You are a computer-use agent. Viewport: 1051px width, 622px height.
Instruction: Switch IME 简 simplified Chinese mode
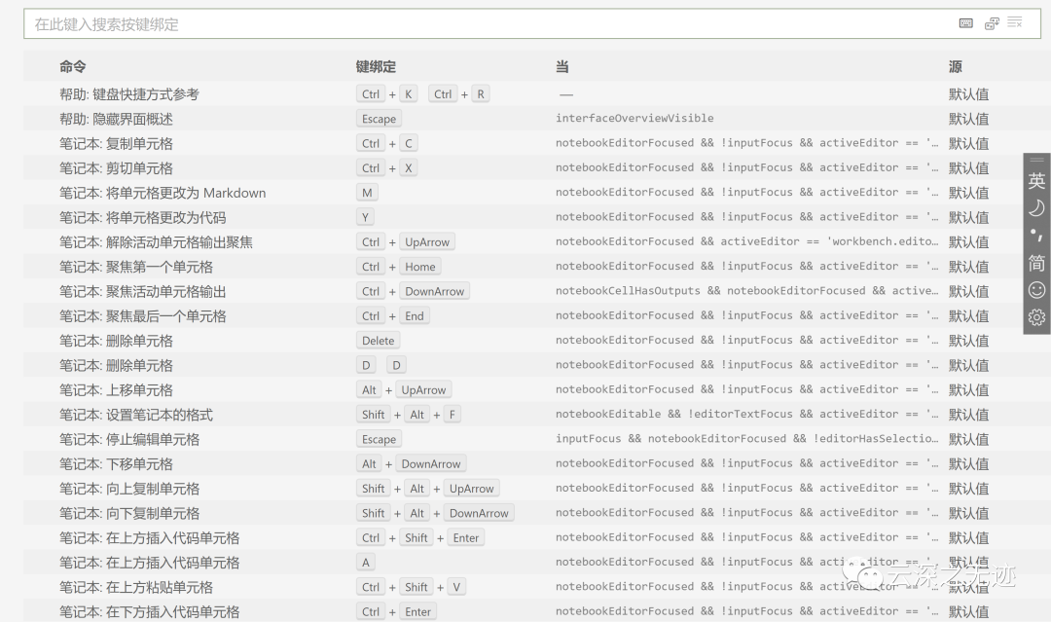coord(1036,263)
